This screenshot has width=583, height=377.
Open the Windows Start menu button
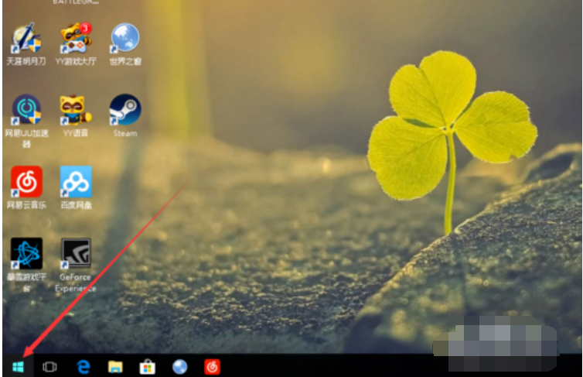click(x=17, y=366)
